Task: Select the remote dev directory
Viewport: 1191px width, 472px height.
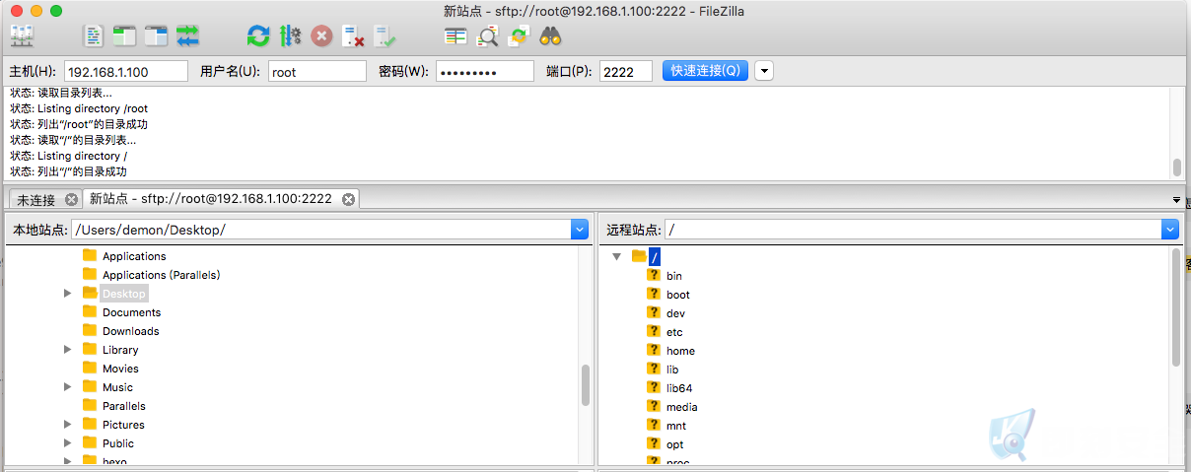Action: tap(675, 313)
